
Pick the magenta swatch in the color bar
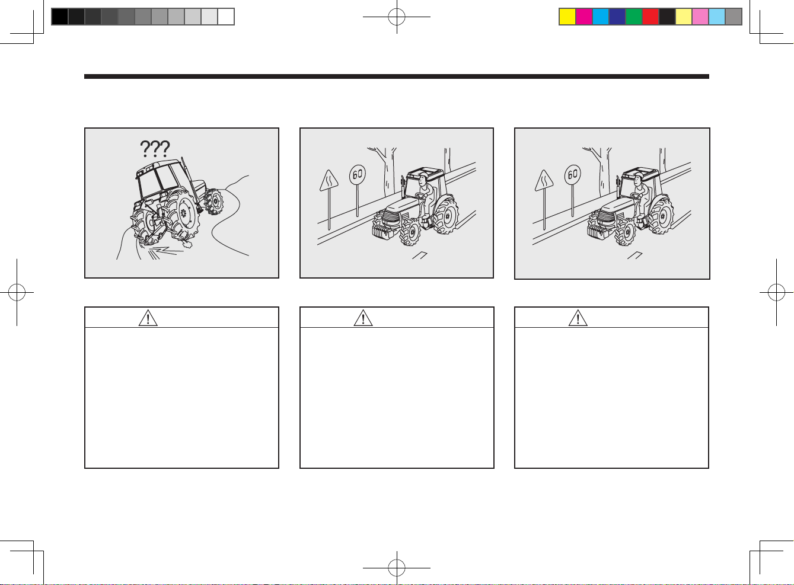[584, 17]
